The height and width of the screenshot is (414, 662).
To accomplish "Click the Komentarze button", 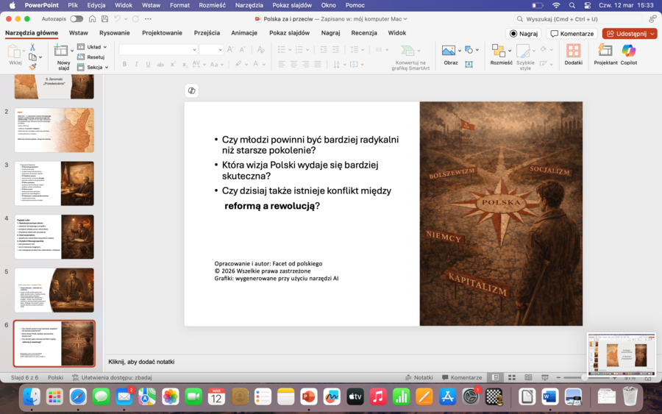I will [572, 33].
